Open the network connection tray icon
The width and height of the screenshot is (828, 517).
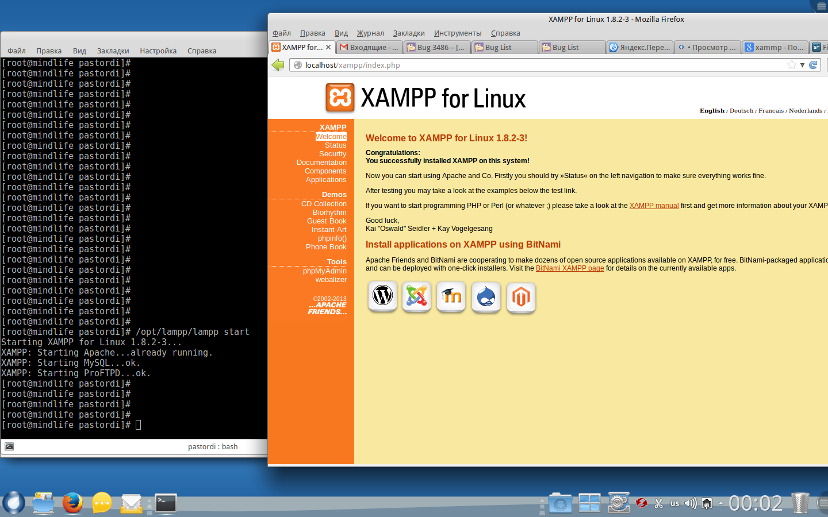coord(707,504)
